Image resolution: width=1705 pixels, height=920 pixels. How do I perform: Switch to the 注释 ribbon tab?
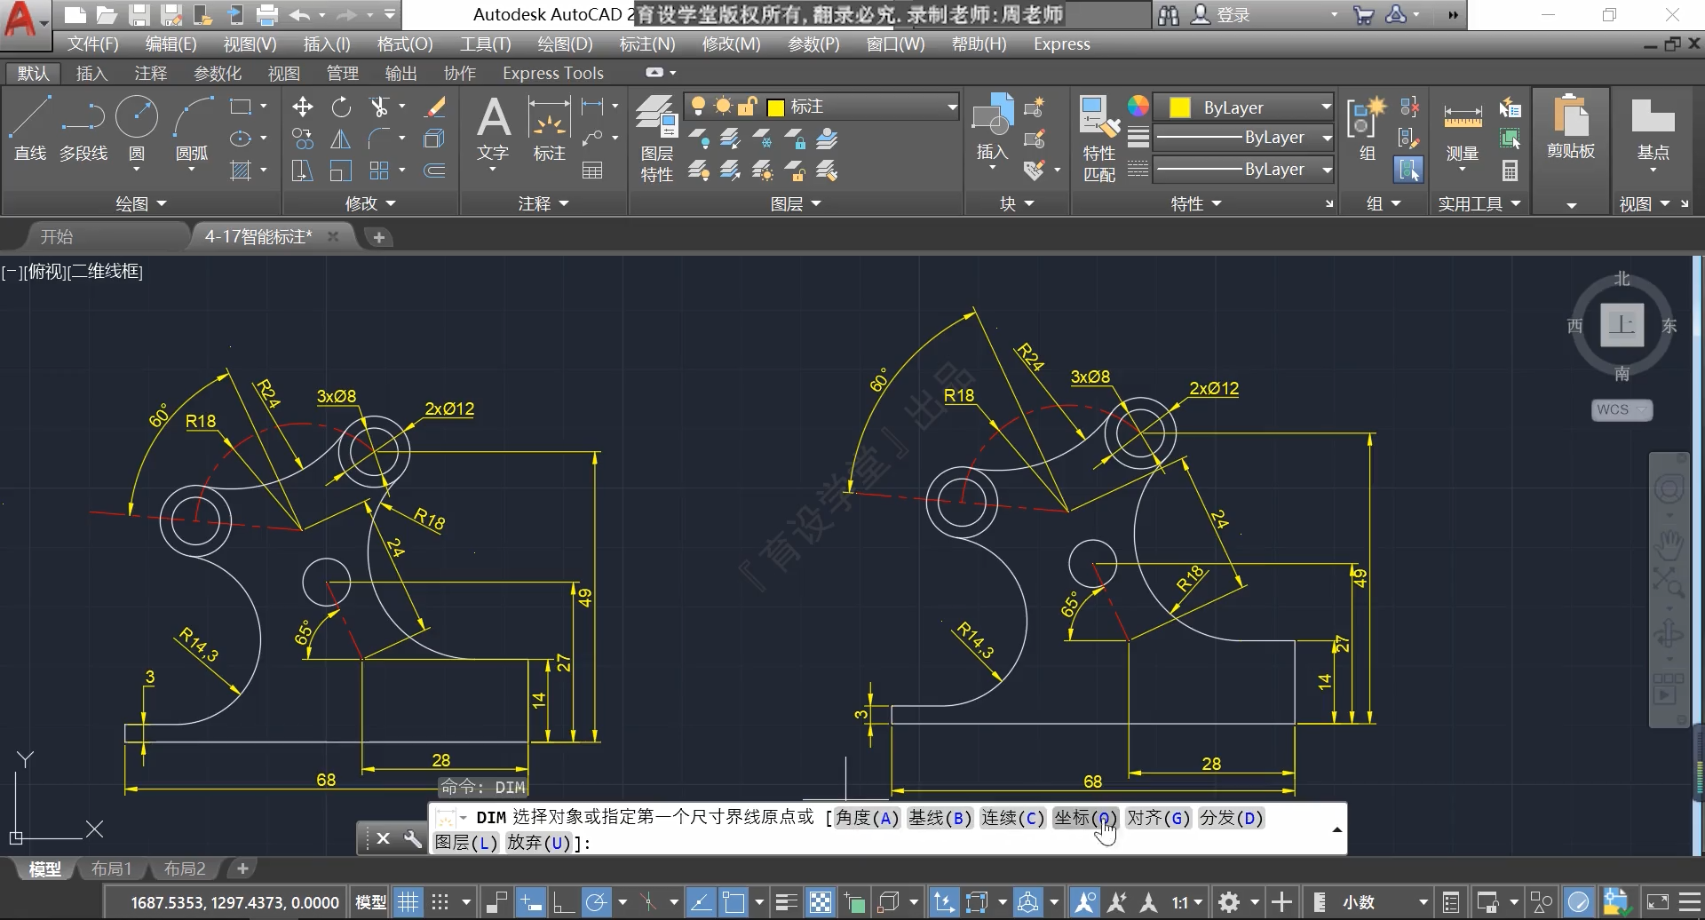(x=150, y=73)
